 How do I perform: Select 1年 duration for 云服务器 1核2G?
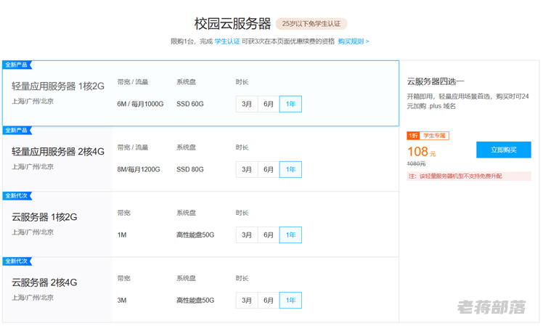click(290, 235)
